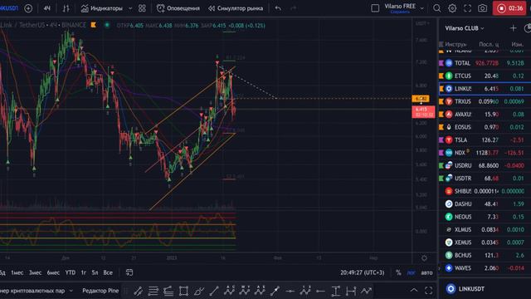Select the WAVES watchlist row
This screenshot has height=299, width=531.
485,268
